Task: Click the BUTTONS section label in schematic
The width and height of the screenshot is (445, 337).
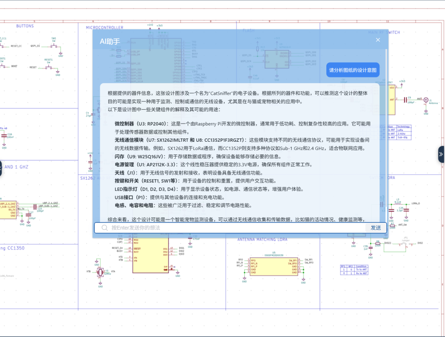Action: point(25,26)
